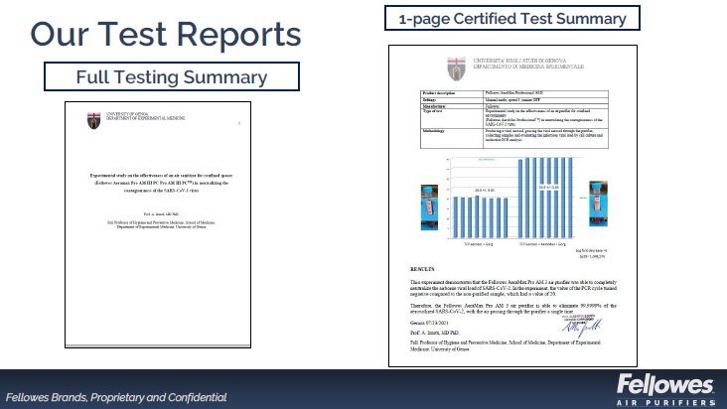The image size is (727, 409).
Task: Click the AIR PURIFIERS tagline under the logo
Action: point(664,398)
